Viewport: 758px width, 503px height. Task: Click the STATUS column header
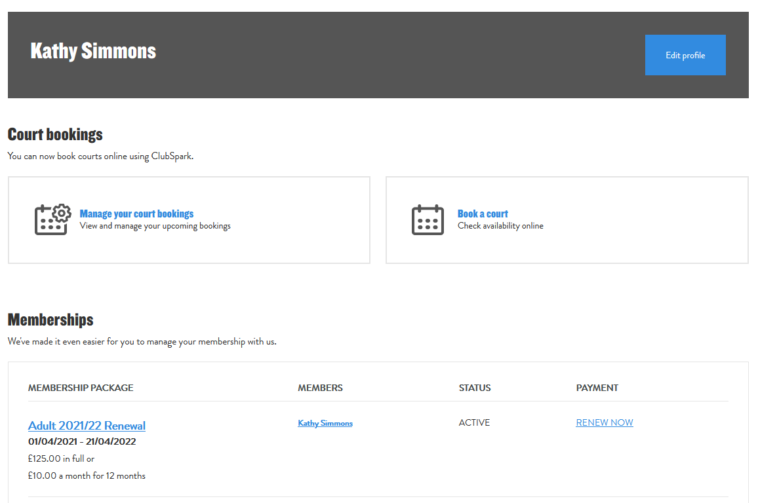475,388
